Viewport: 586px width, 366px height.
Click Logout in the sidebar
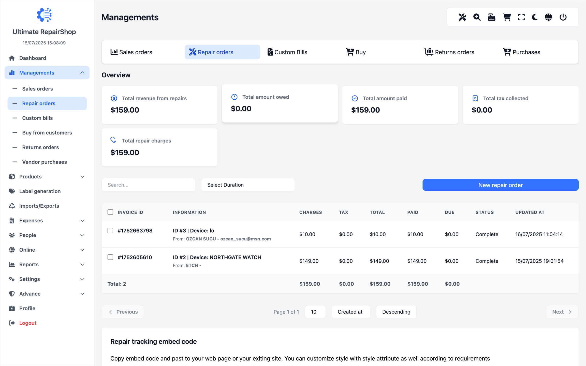[x=28, y=323]
